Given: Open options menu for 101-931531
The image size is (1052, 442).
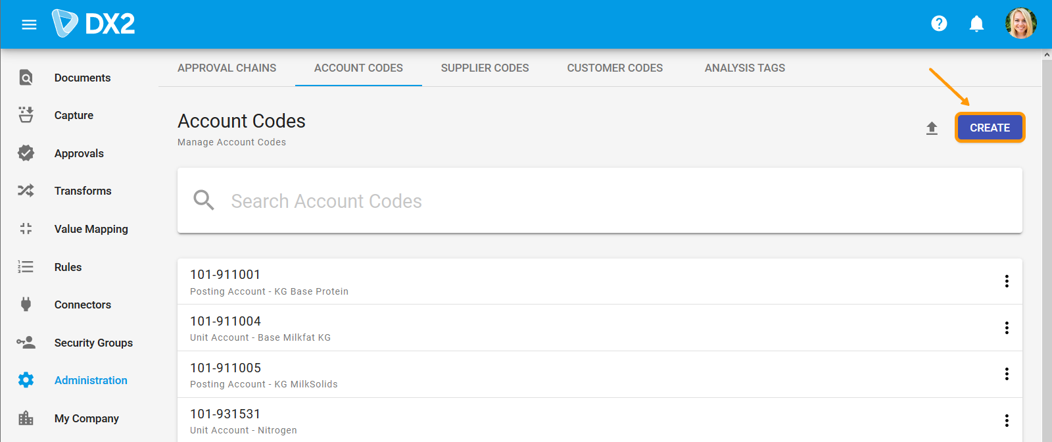Looking at the screenshot, I should coord(1007,420).
